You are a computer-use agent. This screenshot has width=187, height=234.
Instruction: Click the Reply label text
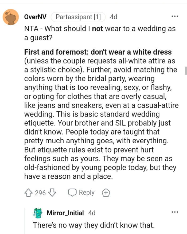[86, 192]
